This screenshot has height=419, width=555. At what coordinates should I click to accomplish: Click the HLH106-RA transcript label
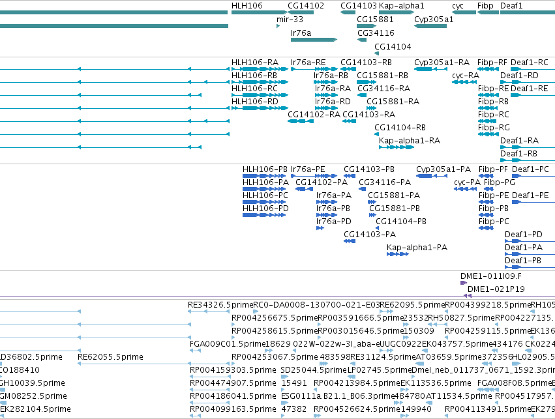255,63
